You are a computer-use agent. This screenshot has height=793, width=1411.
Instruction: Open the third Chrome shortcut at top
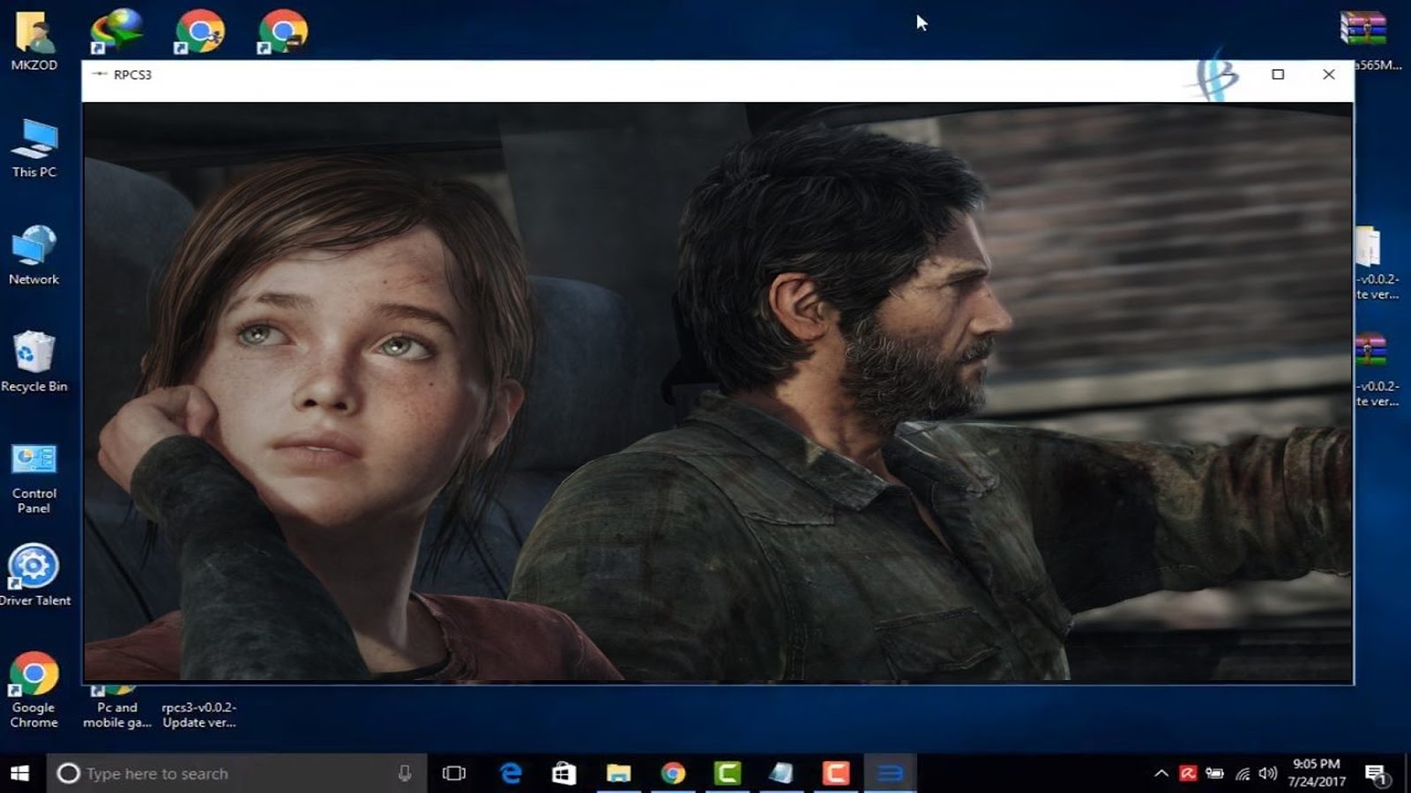(282, 31)
